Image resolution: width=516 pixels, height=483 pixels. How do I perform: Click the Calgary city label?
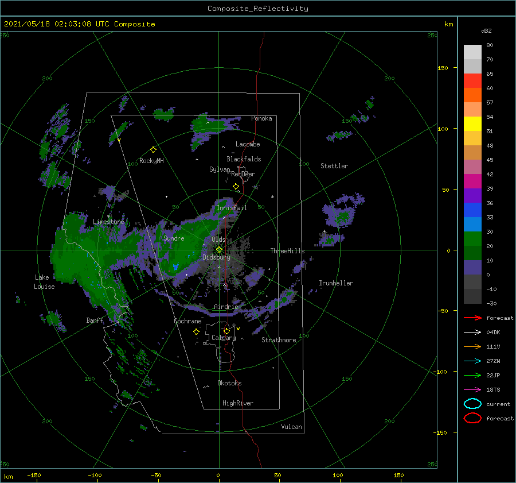[x=224, y=338]
